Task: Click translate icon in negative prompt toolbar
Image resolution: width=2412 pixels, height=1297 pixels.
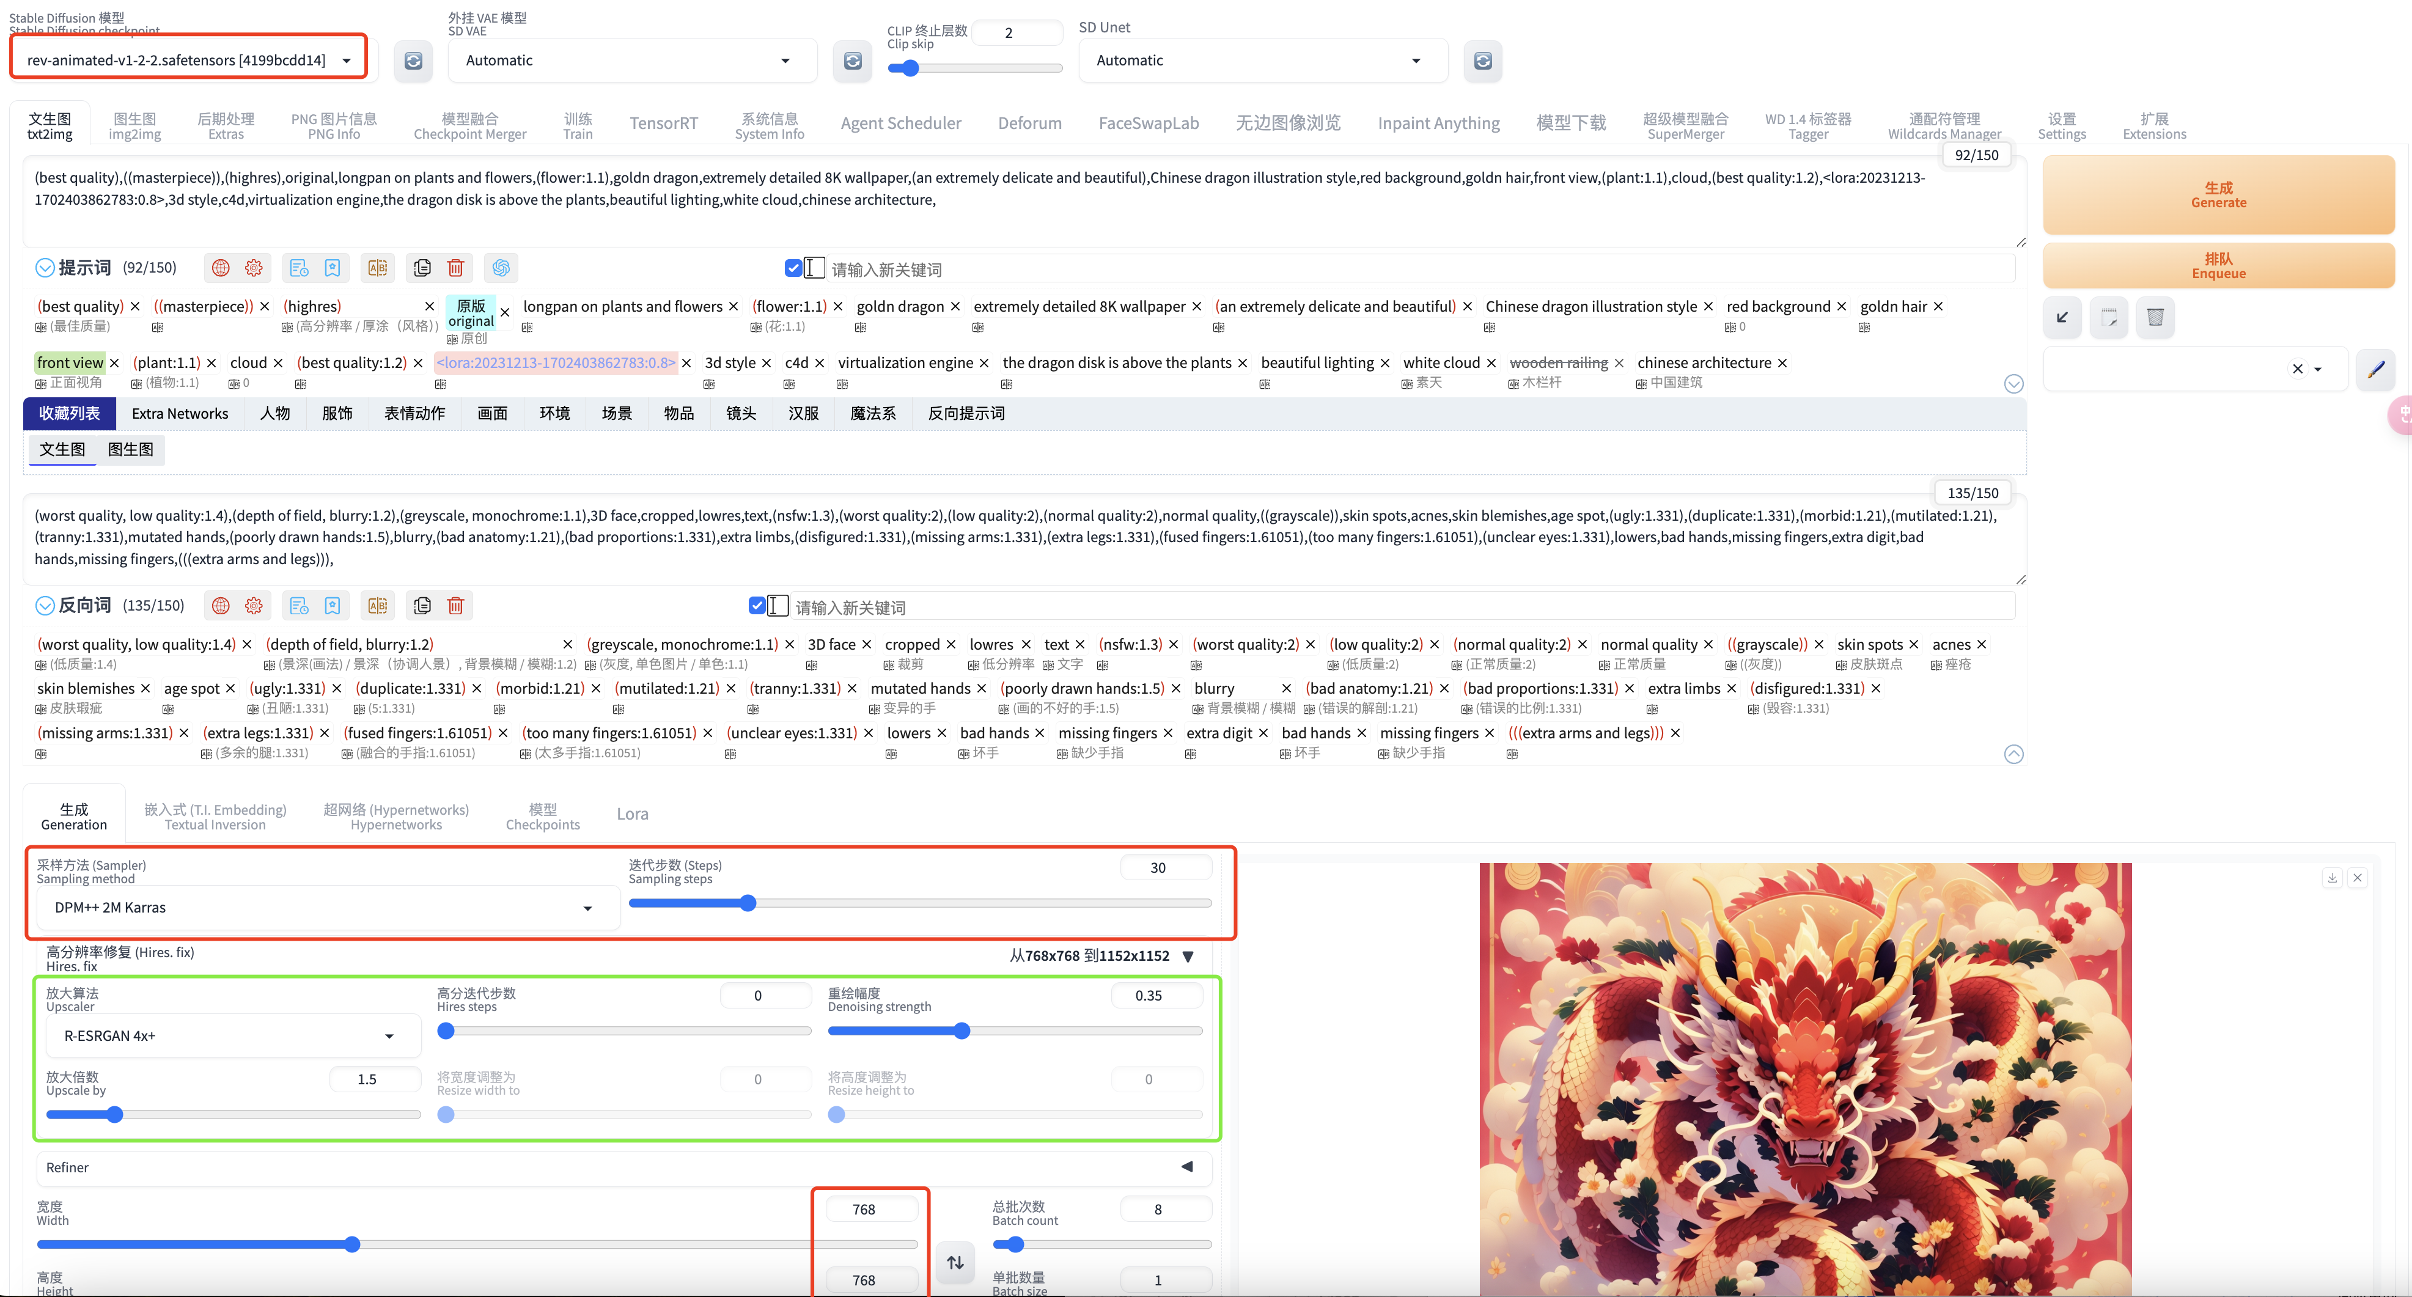Action: [x=377, y=606]
